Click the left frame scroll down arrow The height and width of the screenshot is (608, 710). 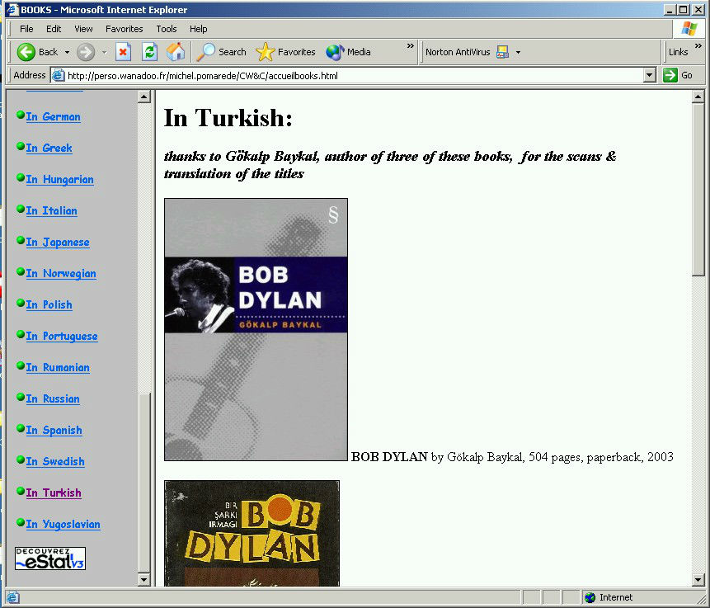click(144, 579)
